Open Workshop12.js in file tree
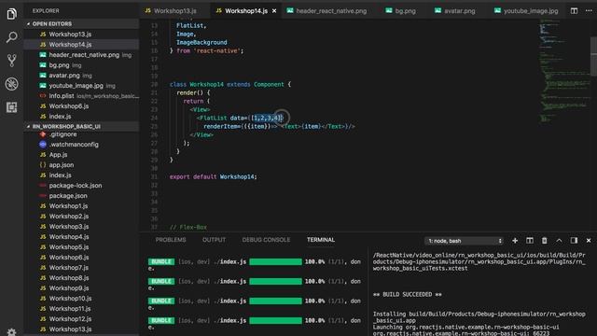The width and height of the screenshot is (597, 336). click(81, 319)
